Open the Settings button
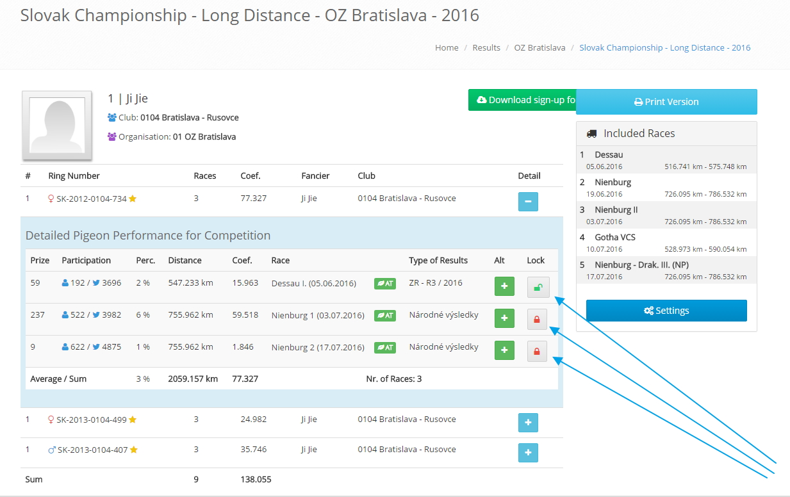 [666, 311]
